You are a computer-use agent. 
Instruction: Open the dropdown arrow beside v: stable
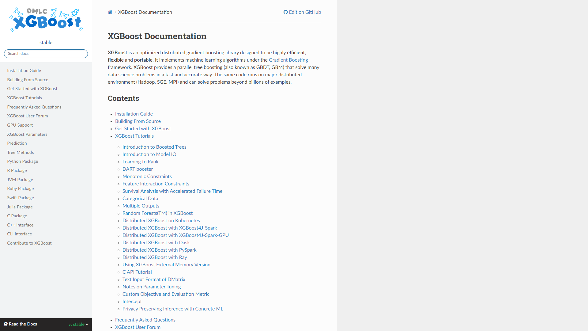(x=86, y=324)
